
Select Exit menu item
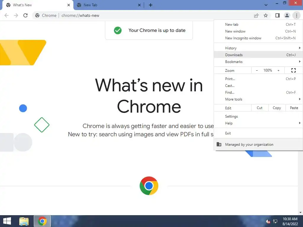(258, 133)
